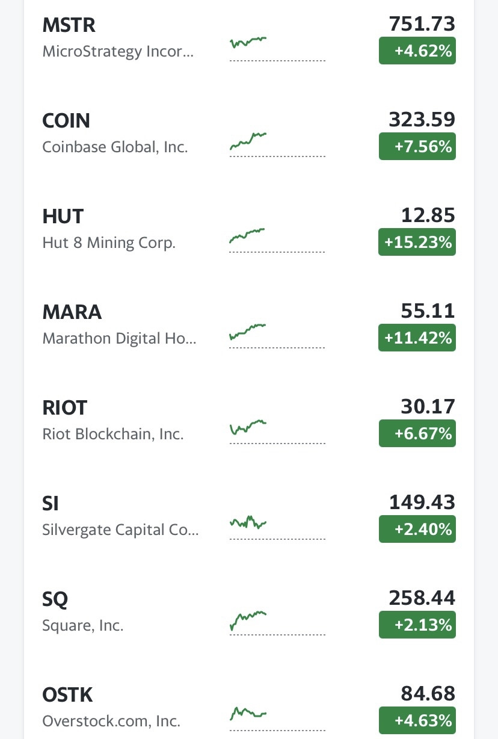Open the SI sparkline chart
Viewport: 498px width, 739px height.
277,526
